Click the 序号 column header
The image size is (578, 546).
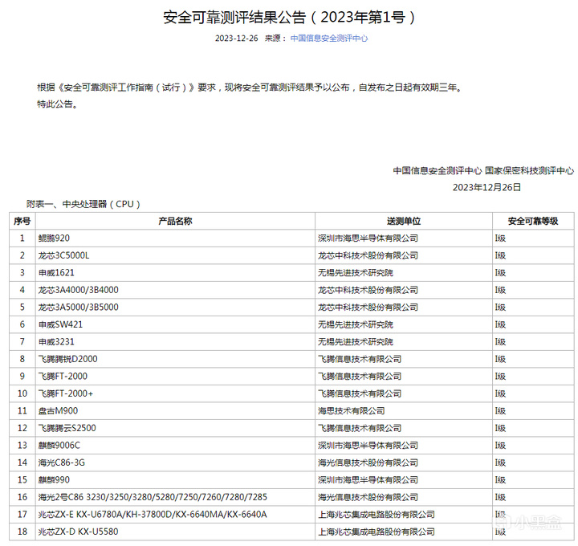[x=22, y=221]
